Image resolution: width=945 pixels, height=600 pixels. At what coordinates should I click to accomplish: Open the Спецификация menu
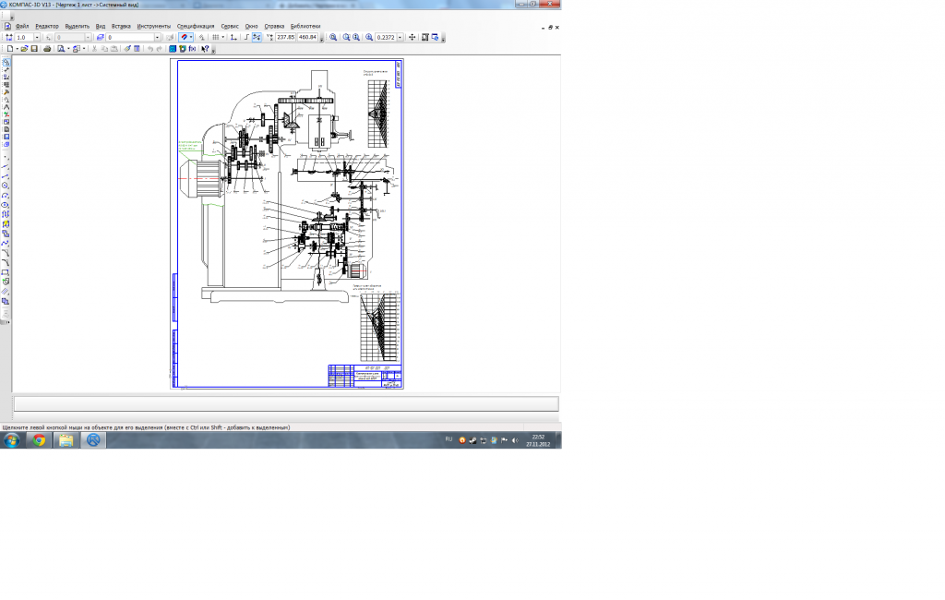[196, 26]
